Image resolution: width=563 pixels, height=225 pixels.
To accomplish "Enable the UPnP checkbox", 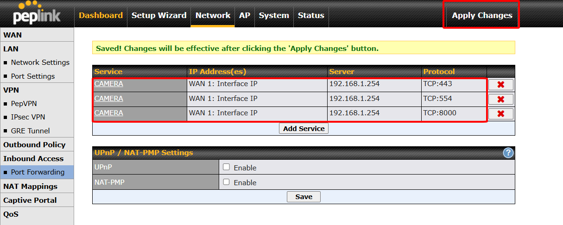I will coord(226,167).
